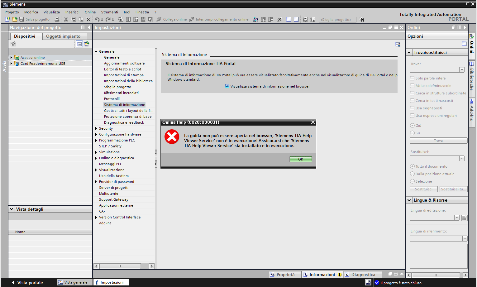Click the Undo arrow icon
Viewport: 477px width, 287px height.
click(x=97, y=19)
